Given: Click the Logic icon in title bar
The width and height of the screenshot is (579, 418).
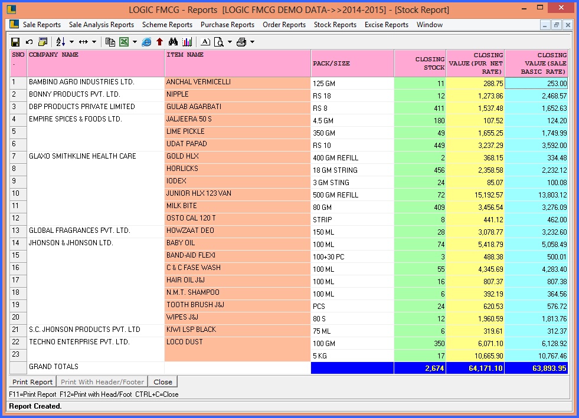Looking at the screenshot, I should point(11,9).
